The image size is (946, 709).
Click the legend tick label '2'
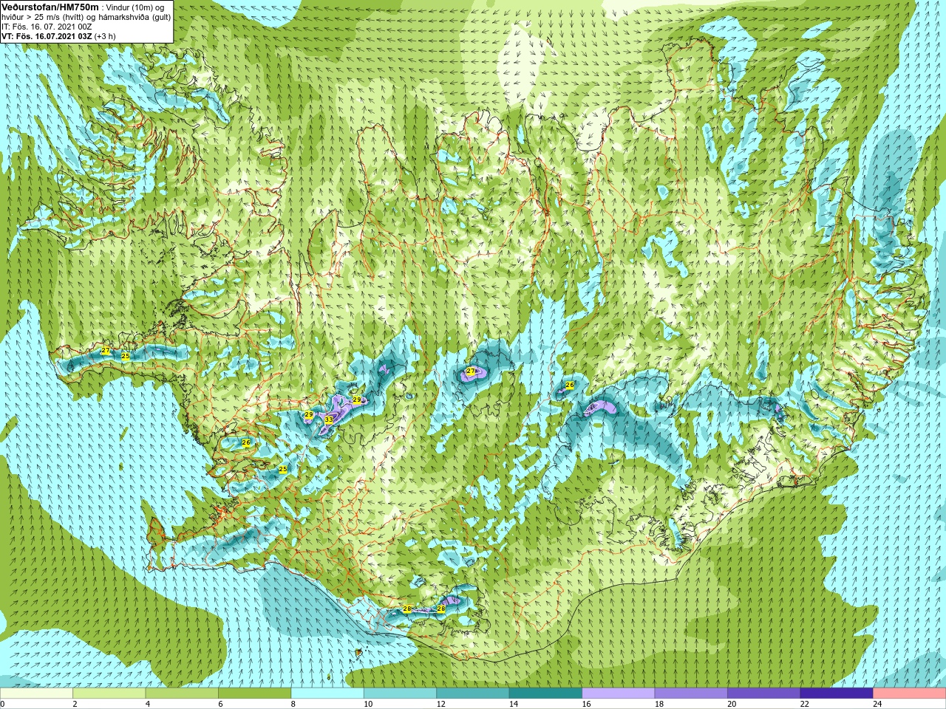tap(75, 704)
